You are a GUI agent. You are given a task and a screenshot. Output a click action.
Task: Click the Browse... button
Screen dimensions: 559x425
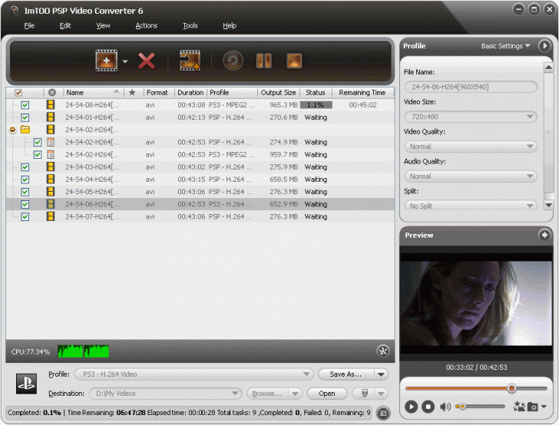tap(267, 394)
